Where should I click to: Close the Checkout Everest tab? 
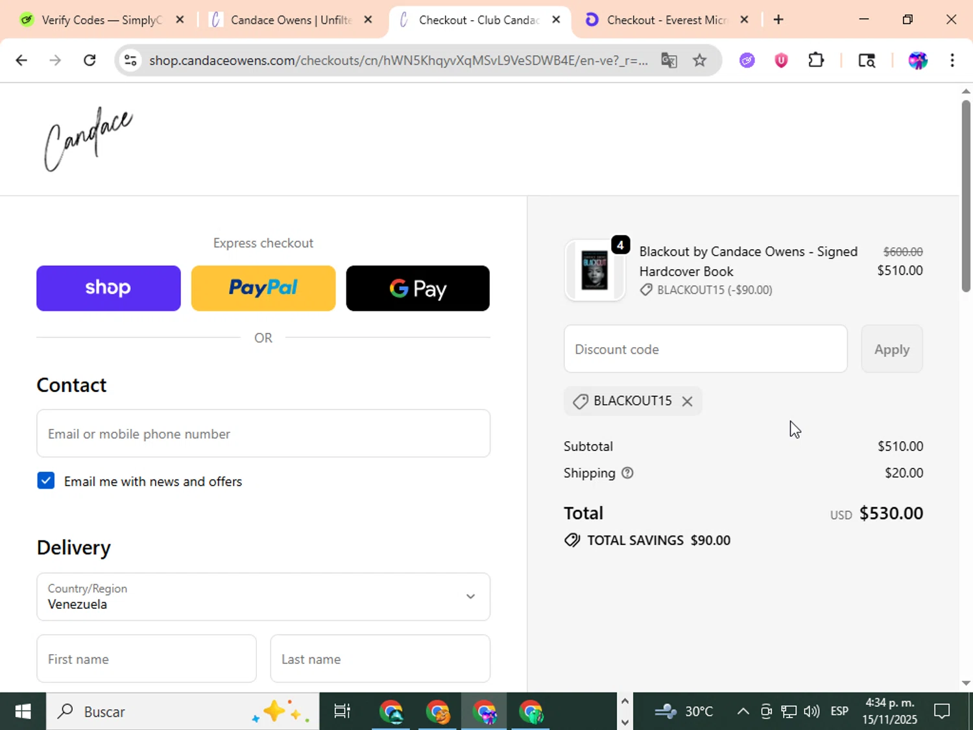click(745, 20)
